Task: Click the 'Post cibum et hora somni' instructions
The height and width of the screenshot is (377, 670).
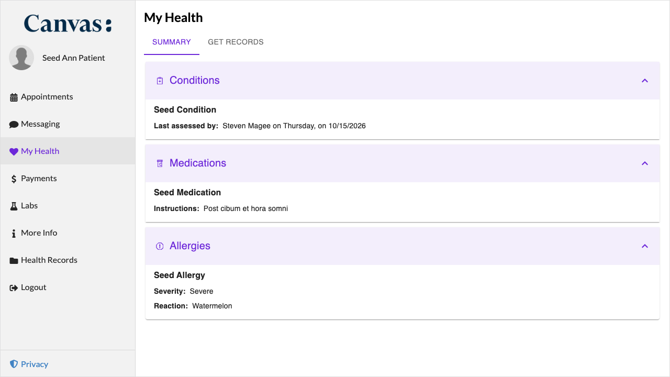Action: [x=245, y=208]
